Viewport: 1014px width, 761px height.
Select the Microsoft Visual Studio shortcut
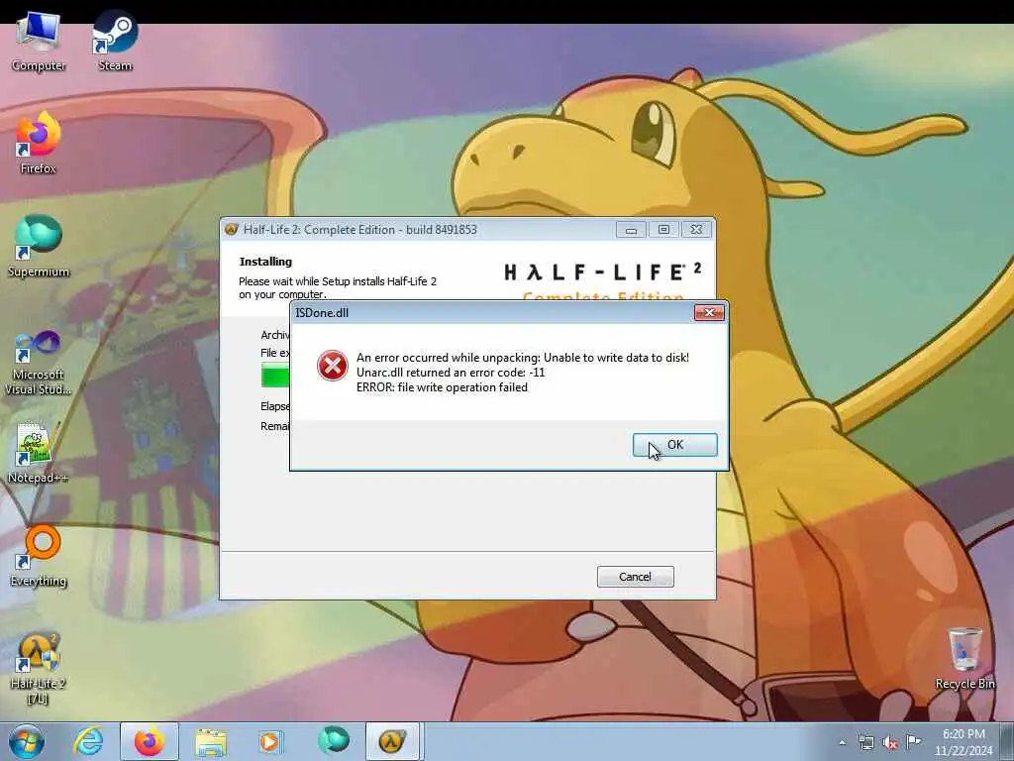[x=39, y=363]
